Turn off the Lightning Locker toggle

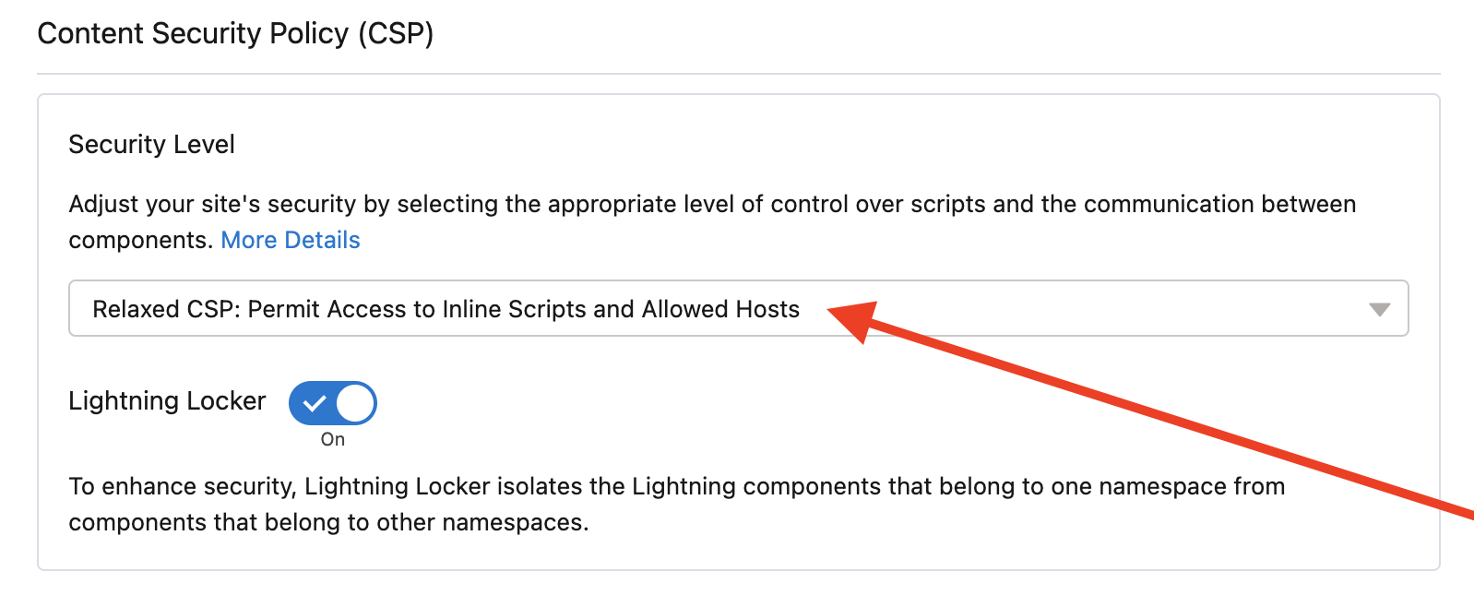point(332,403)
